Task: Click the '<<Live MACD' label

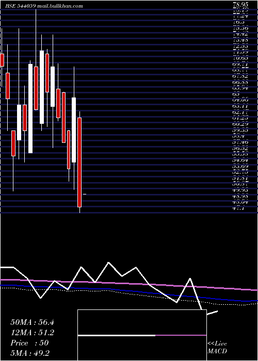Action: [217, 348]
